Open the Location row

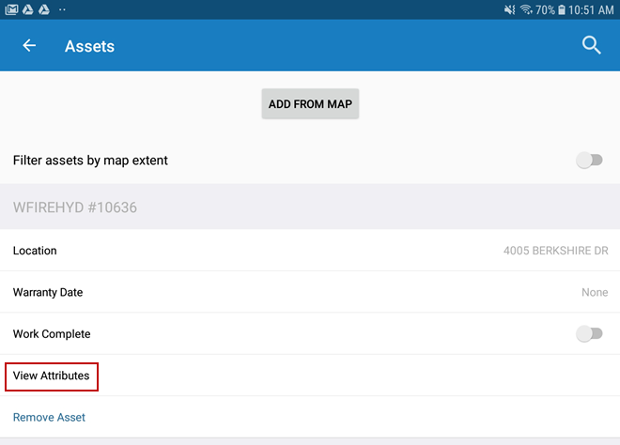[x=35, y=251]
